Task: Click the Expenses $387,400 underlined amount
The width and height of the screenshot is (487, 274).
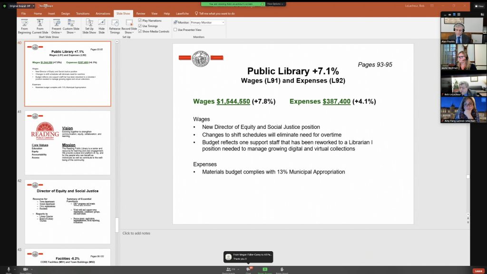Action: pyautogui.click(x=336, y=101)
